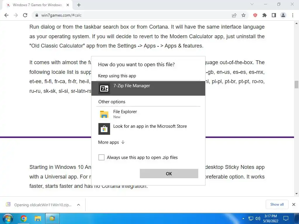Screen dimensions: 299x224
Task: Click "How do you want to open this file?"
Action: (x=136, y=64)
